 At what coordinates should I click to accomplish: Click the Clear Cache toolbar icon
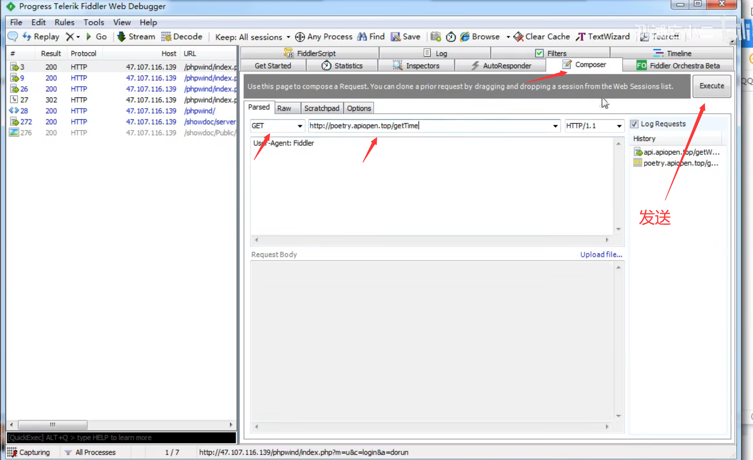[519, 37]
